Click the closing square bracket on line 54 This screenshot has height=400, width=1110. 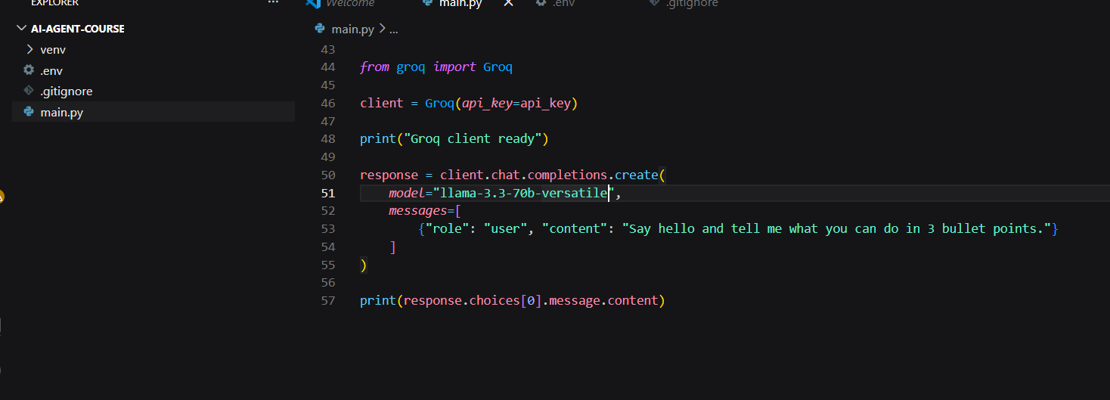point(392,247)
